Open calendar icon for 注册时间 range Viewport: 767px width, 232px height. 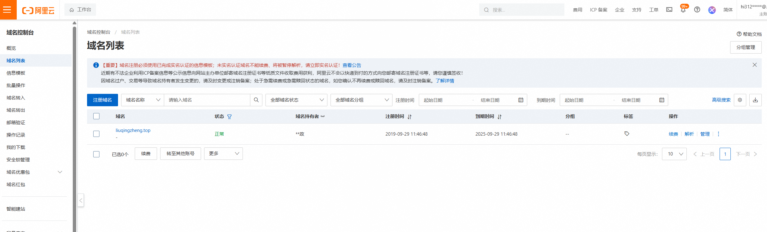(521, 100)
